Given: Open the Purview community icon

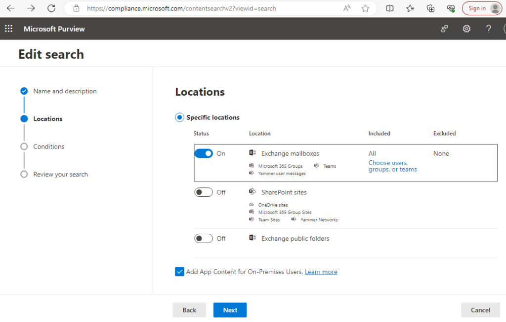Looking at the screenshot, I should point(444,29).
